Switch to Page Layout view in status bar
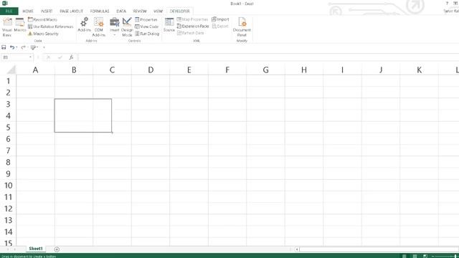Screen dimensions: 459x258 pos(415,256)
